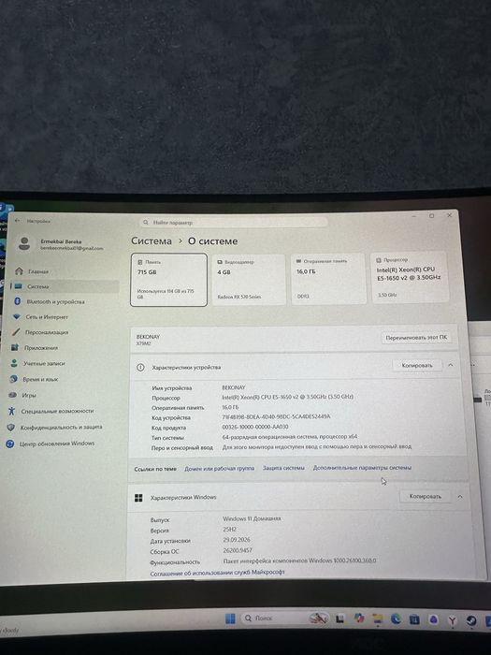
Task: Click Windows logo beside Характеристики Windows
Action: coord(138,498)
